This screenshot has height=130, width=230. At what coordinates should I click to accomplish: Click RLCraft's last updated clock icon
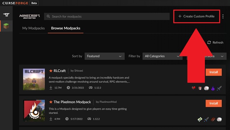tap(68, 88)
